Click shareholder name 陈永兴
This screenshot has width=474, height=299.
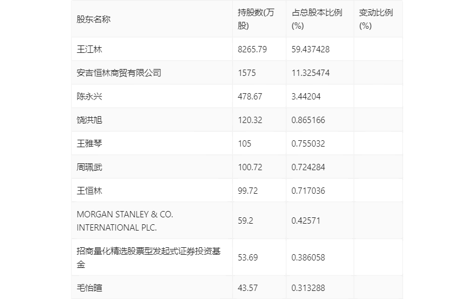point(89,97)
